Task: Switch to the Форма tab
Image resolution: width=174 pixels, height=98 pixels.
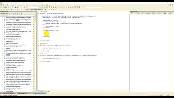Action: pyautogui.click(x=41, y=91)
